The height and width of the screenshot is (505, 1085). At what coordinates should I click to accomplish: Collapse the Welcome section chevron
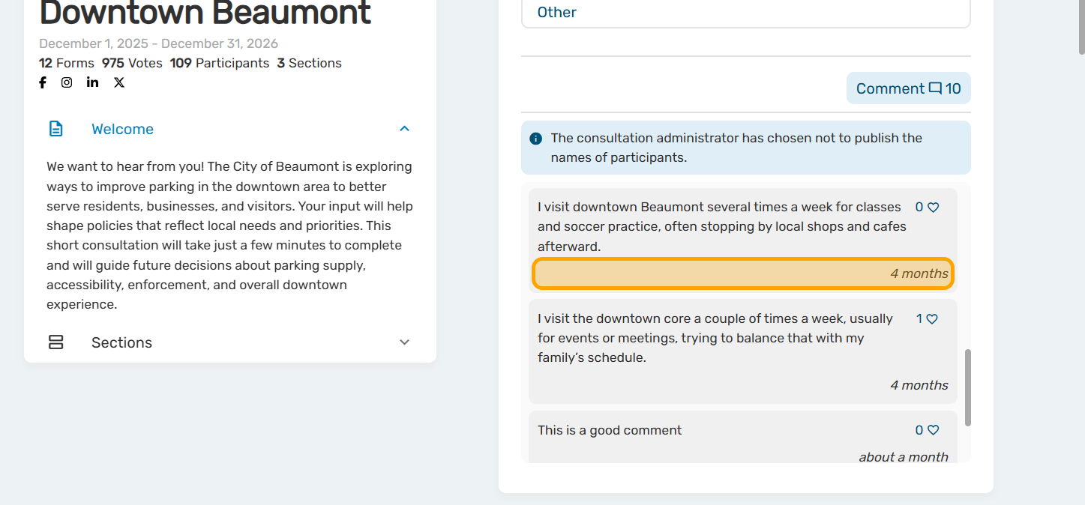point(404,129)
